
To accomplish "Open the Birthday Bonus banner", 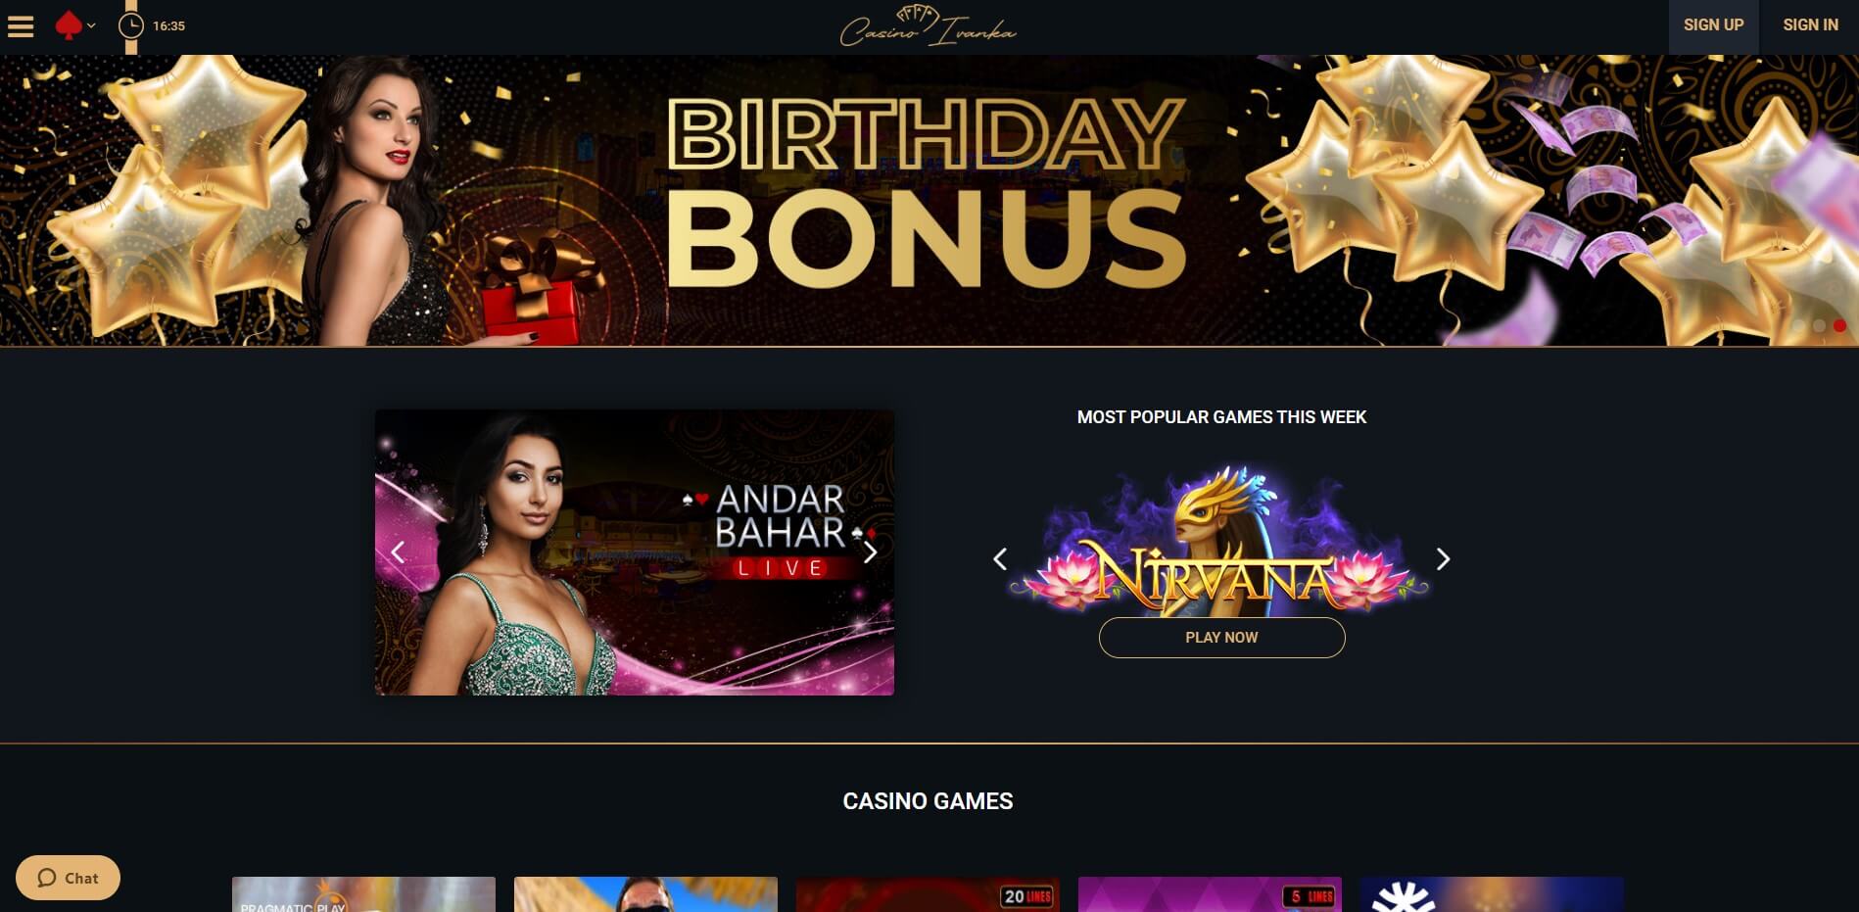I will [x=929, y=200].
